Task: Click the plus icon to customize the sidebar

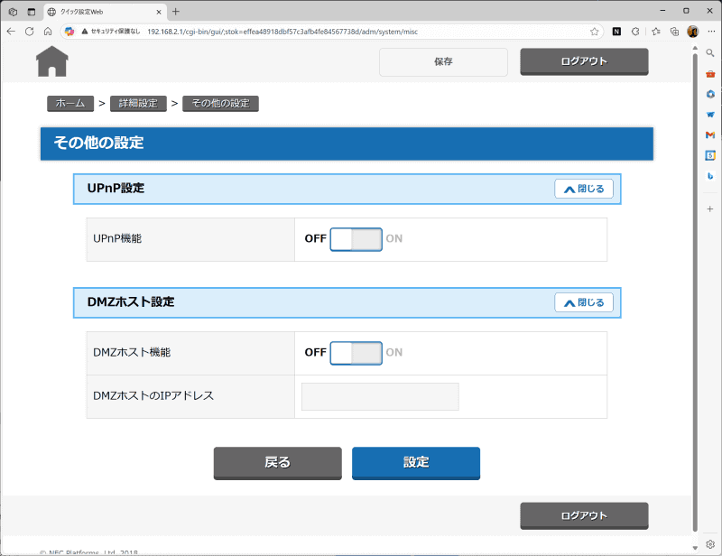Action: 710,208
